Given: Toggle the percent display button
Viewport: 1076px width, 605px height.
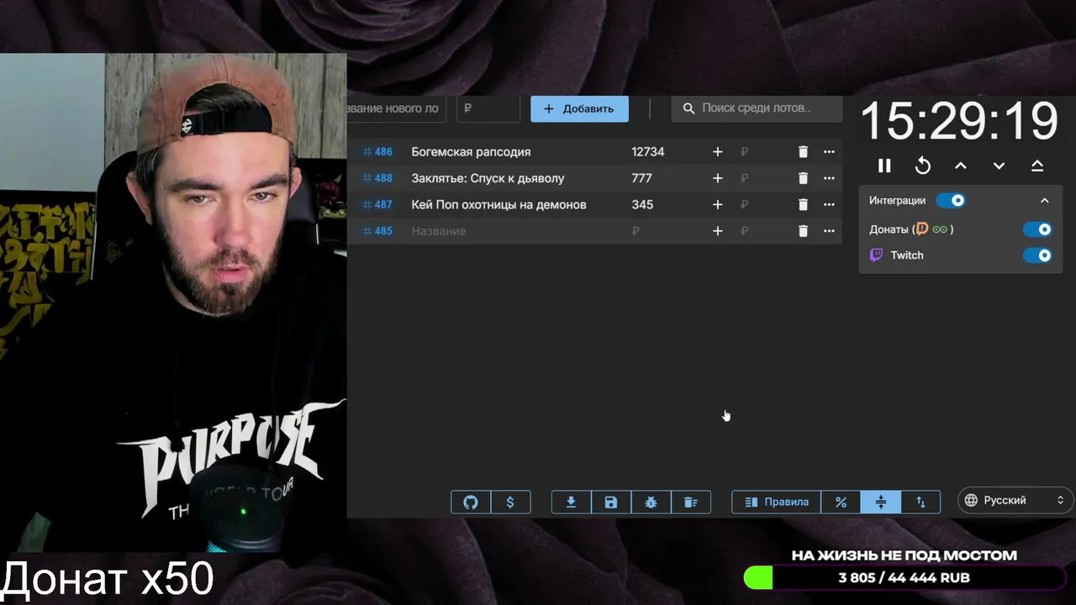Looking at the screenshot, I should (841, 502).
